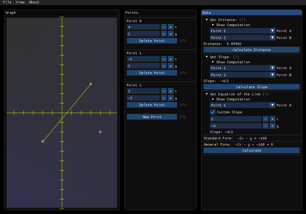
Task: Open the Point A dropdown under Get Distance
Action: (242, 31)
